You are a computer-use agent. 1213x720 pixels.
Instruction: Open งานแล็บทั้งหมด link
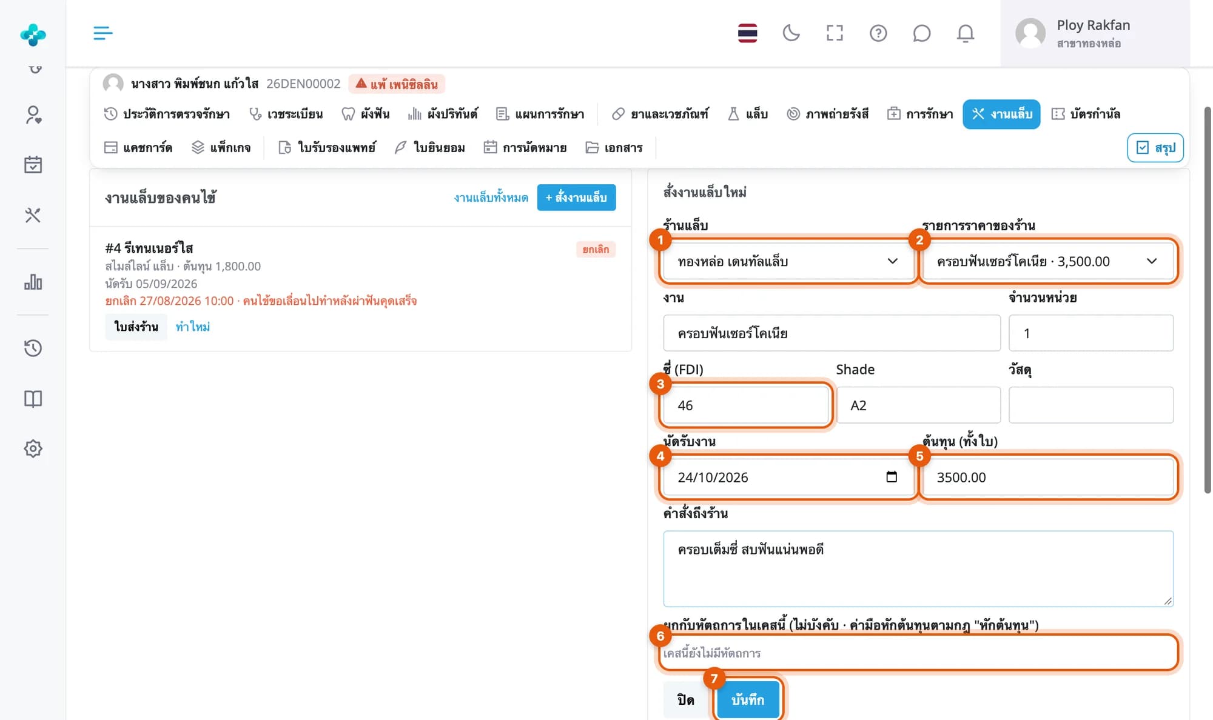[491, 198]
